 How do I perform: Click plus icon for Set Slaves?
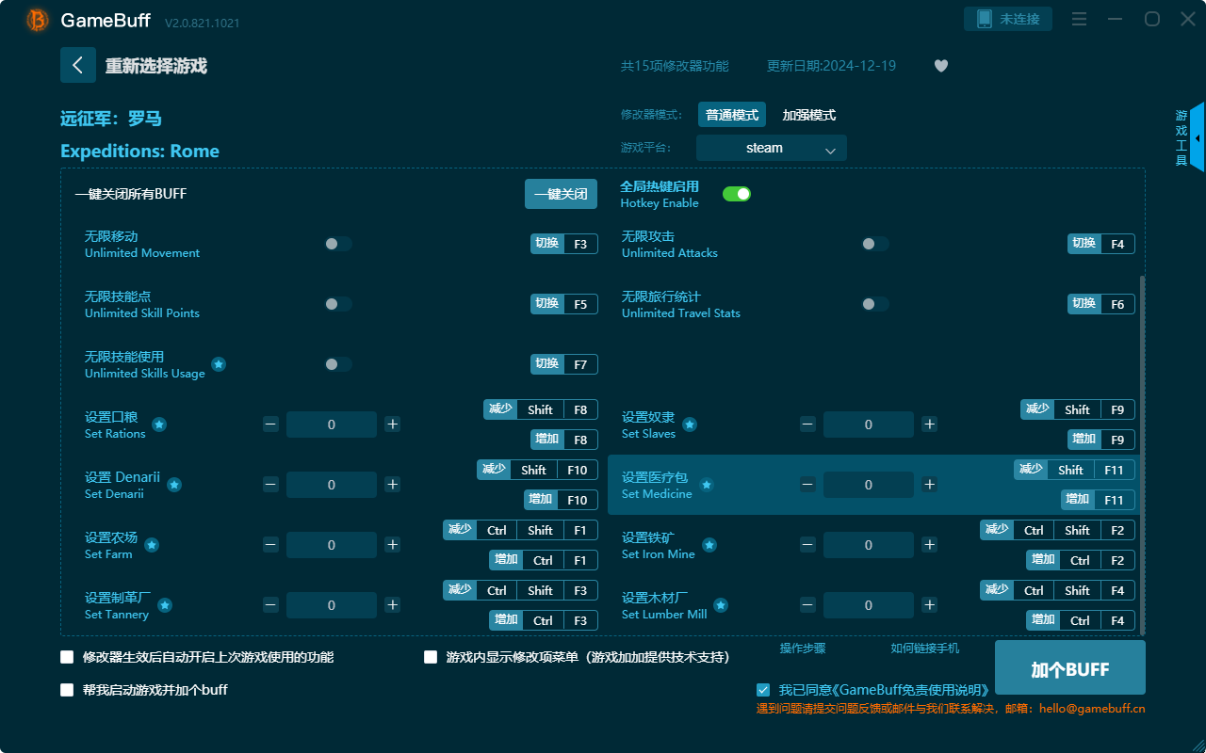(929, 425)
